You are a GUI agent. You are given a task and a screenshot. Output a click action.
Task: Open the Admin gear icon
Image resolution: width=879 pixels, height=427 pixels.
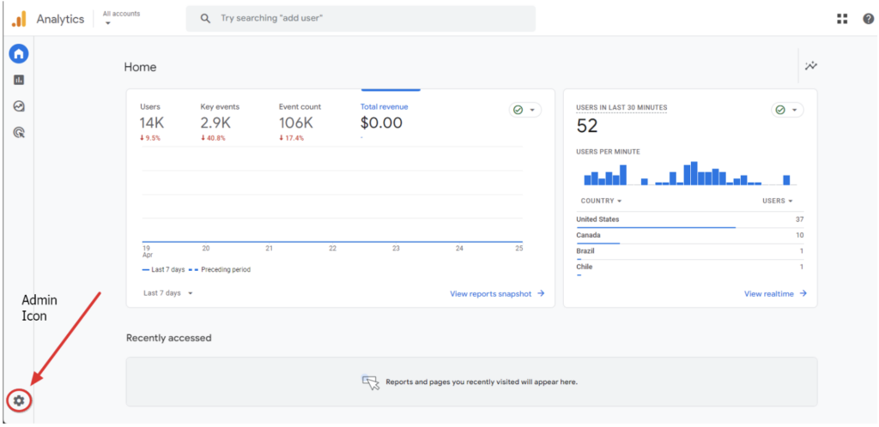coord(19,400)
